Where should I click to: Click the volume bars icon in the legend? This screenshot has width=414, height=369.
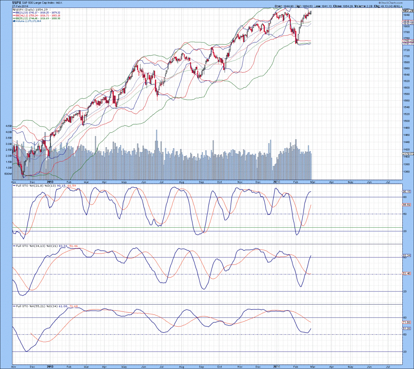(13, 21)
